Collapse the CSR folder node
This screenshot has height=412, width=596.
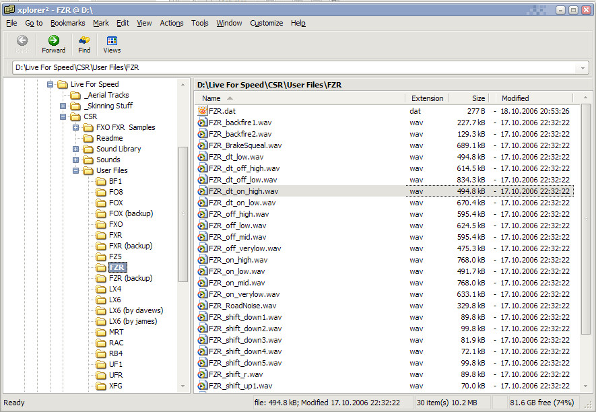tap(63, 116)
